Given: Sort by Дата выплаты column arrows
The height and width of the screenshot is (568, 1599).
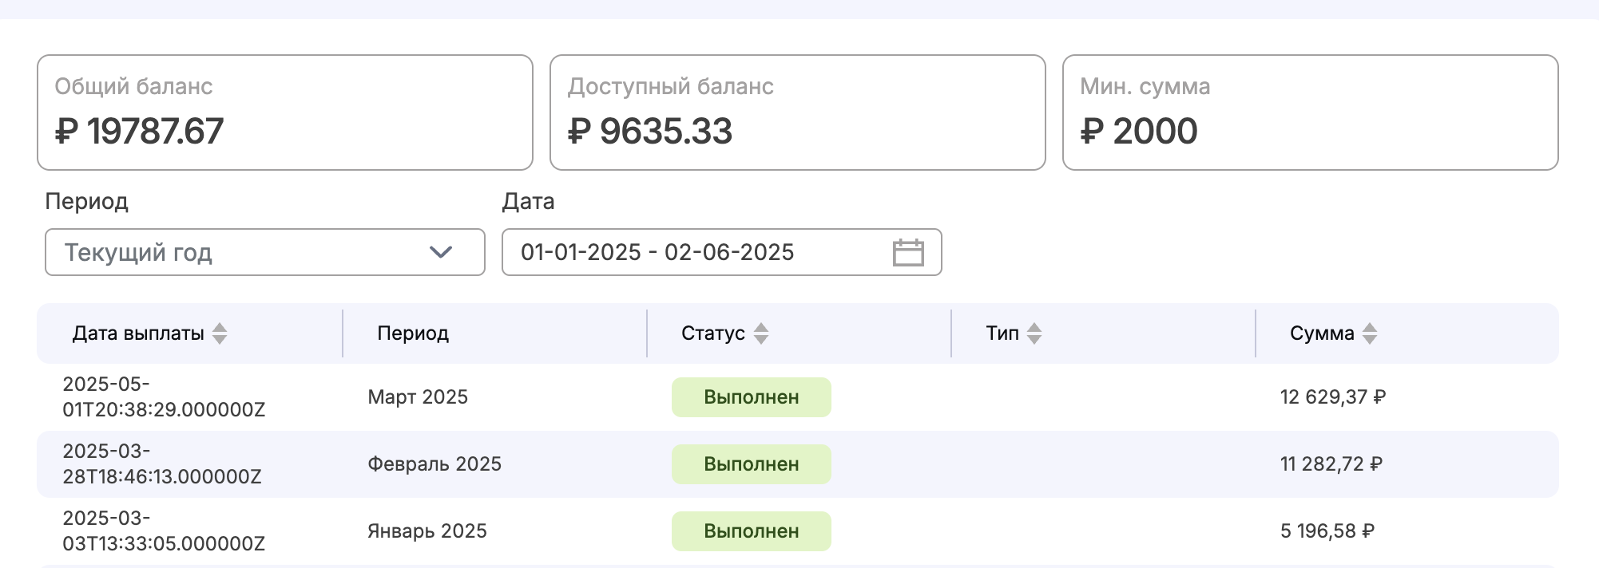Looking at the screenshot, I should 220,333.
